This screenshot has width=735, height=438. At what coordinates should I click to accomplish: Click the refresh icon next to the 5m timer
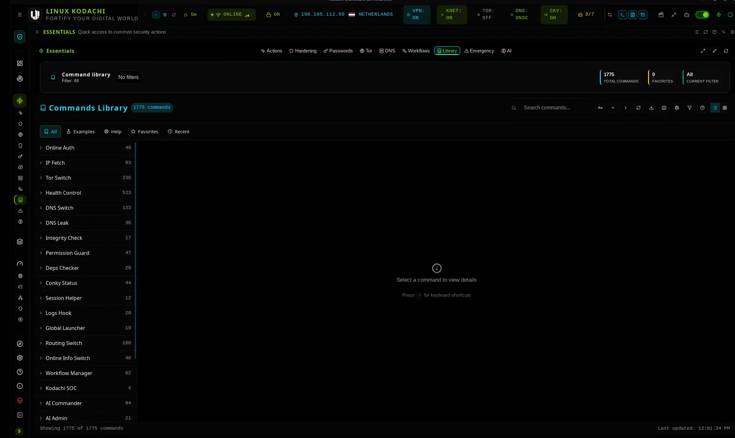[174, 15]
